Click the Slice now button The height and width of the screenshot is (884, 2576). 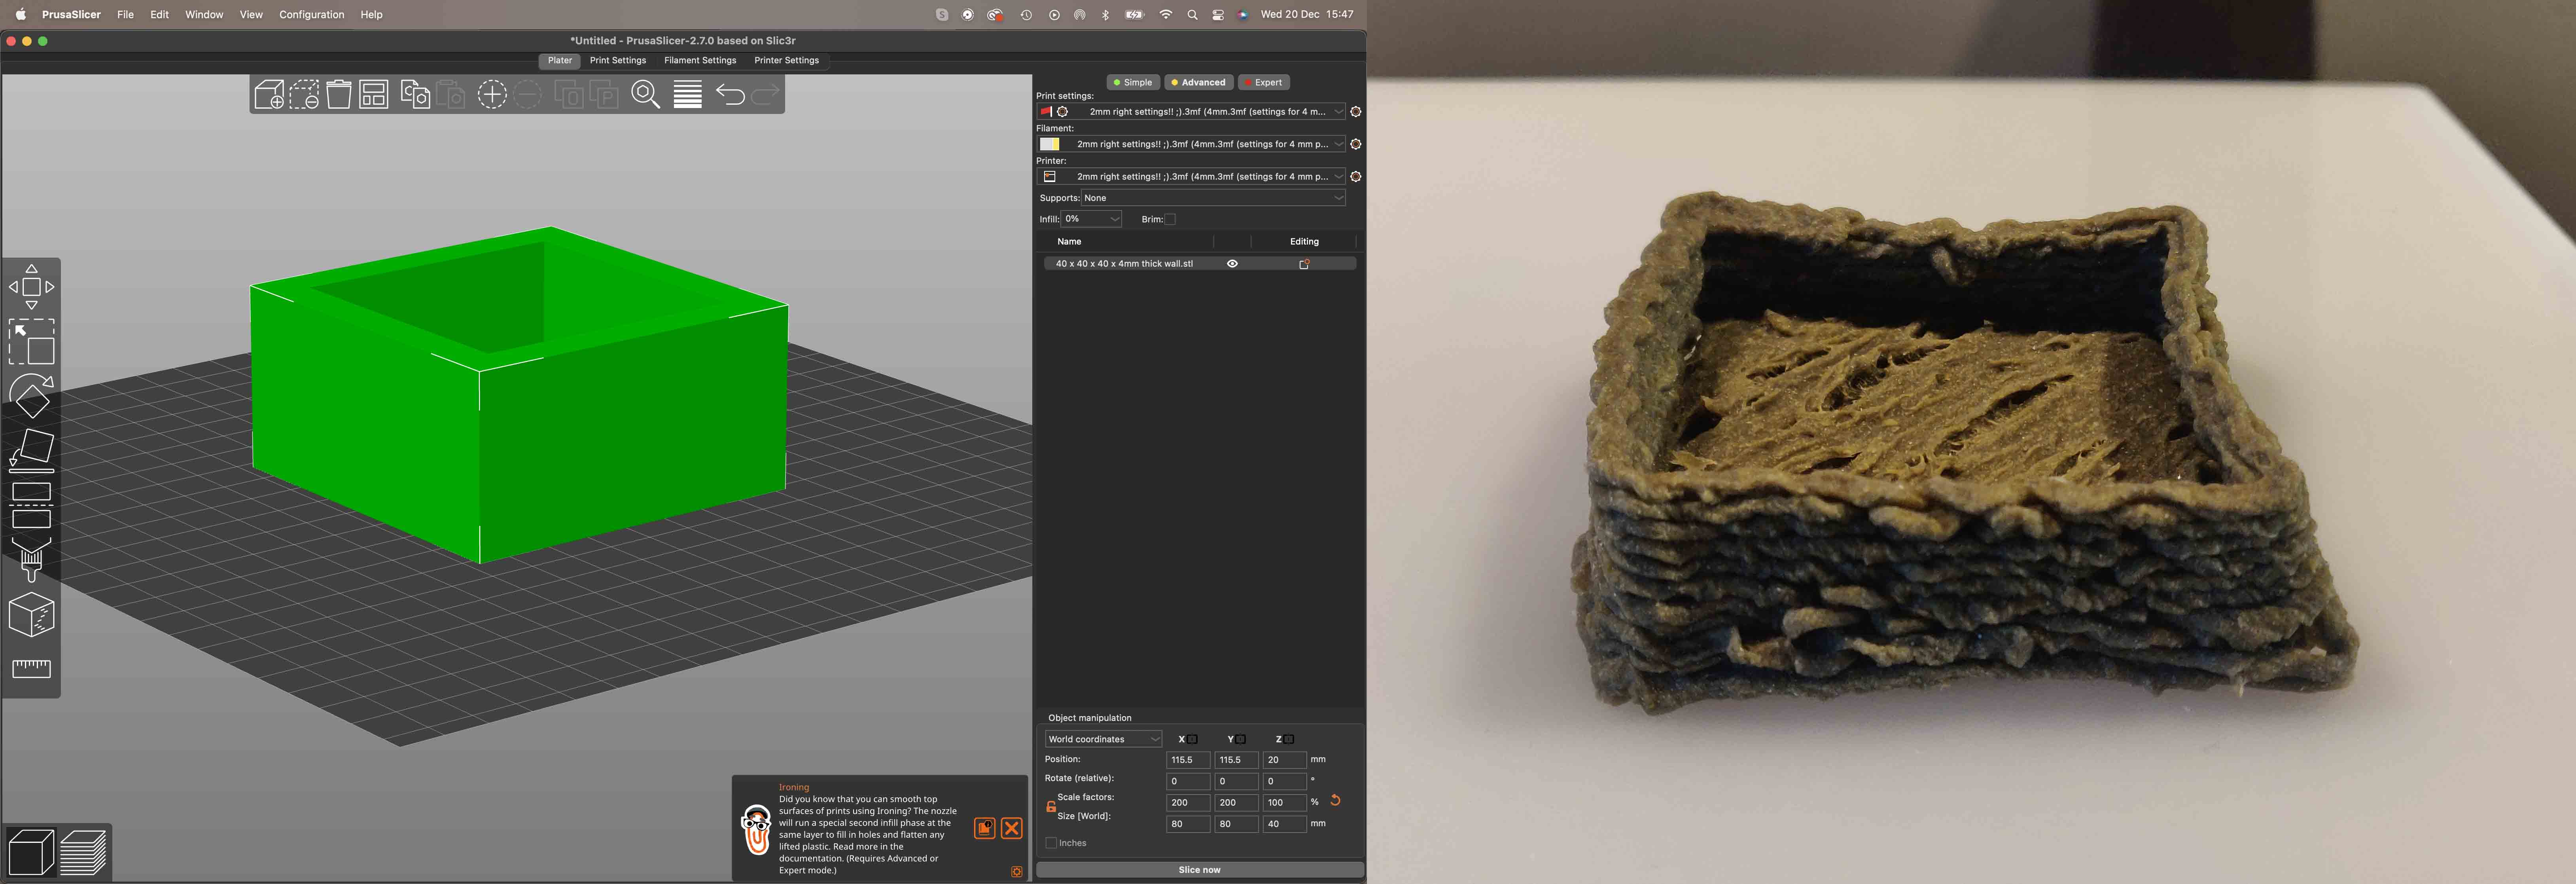(1200, 870)
